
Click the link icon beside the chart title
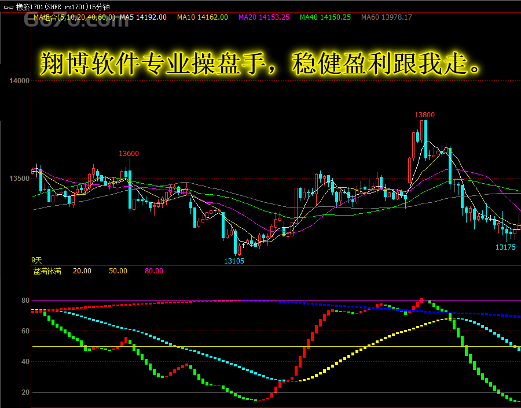coord(9,7)
